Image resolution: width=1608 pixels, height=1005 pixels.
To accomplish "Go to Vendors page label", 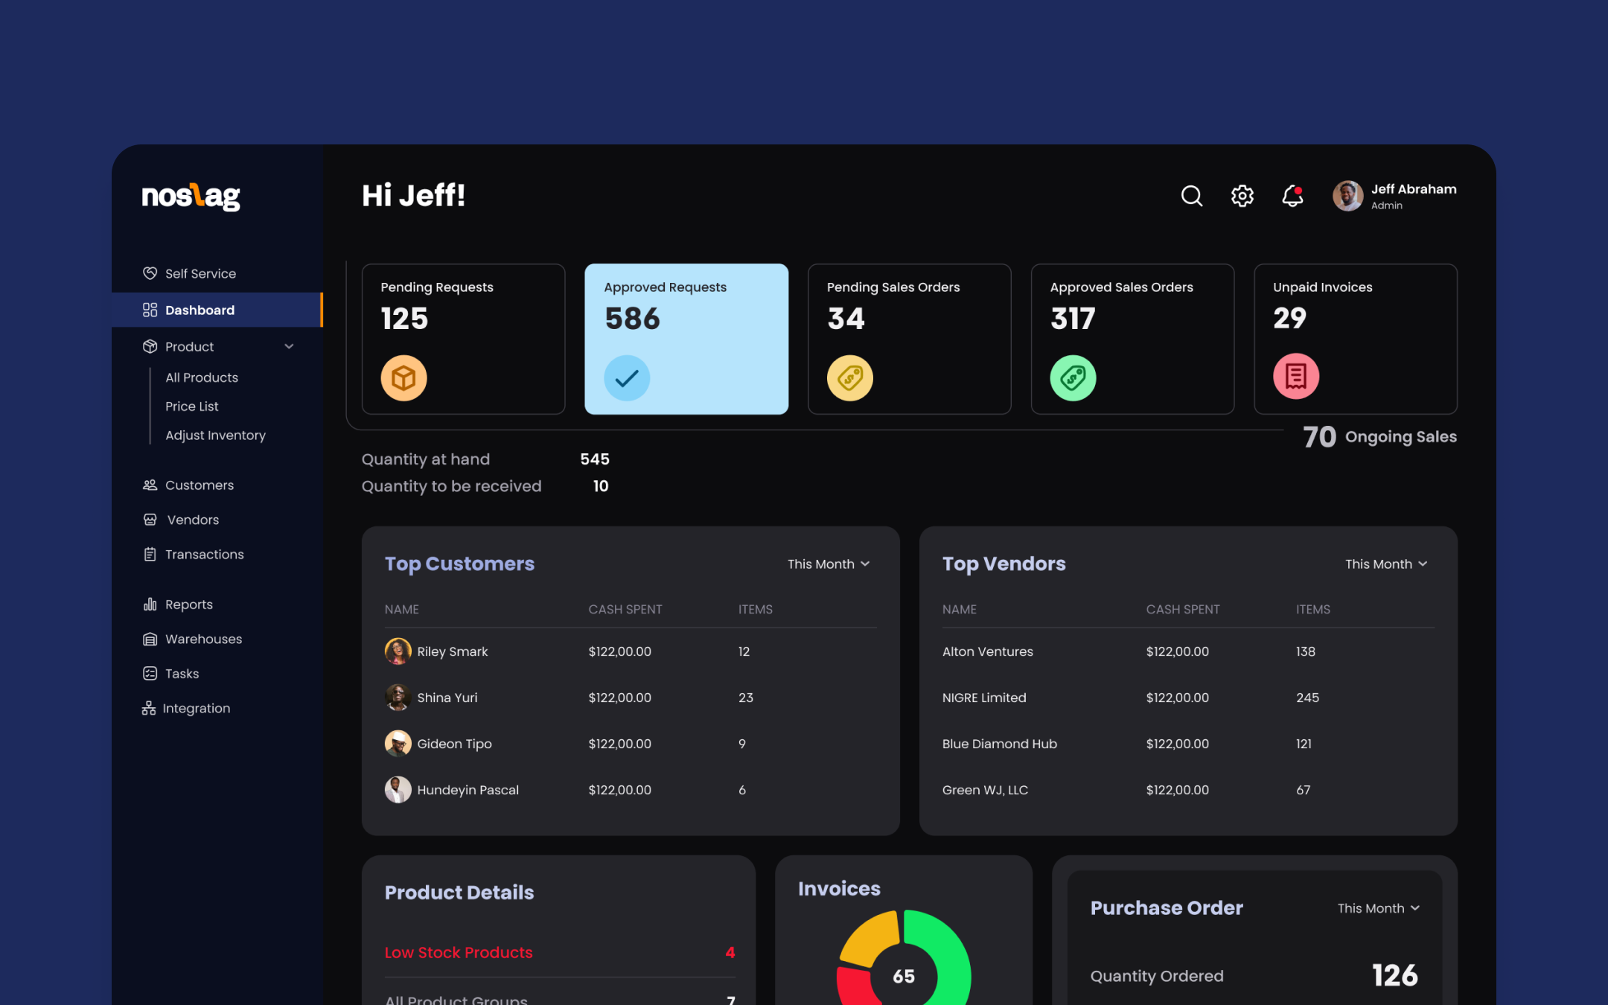I will click(193, 520).
